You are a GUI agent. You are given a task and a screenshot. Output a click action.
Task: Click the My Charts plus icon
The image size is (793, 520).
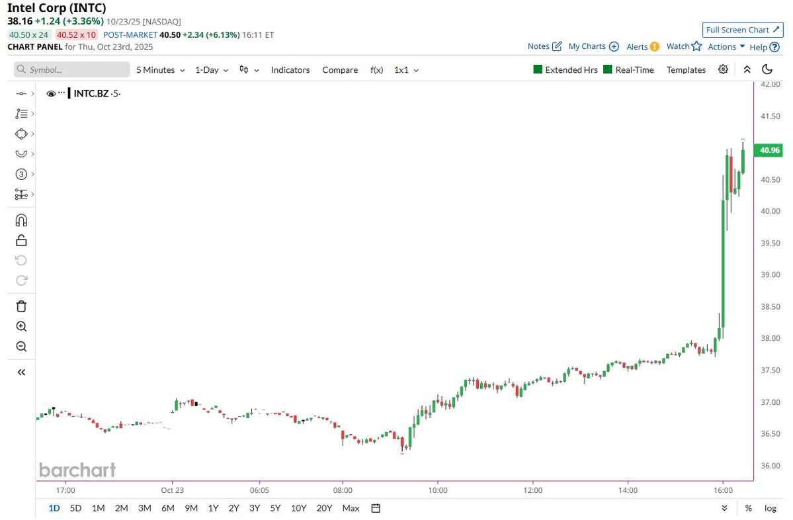pos(614,46)
